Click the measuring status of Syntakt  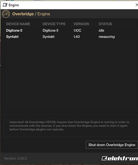click(107, 37)
